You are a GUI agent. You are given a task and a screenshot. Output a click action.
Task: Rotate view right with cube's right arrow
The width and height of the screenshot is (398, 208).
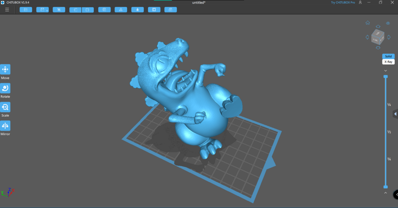click(x=389, y=37)
